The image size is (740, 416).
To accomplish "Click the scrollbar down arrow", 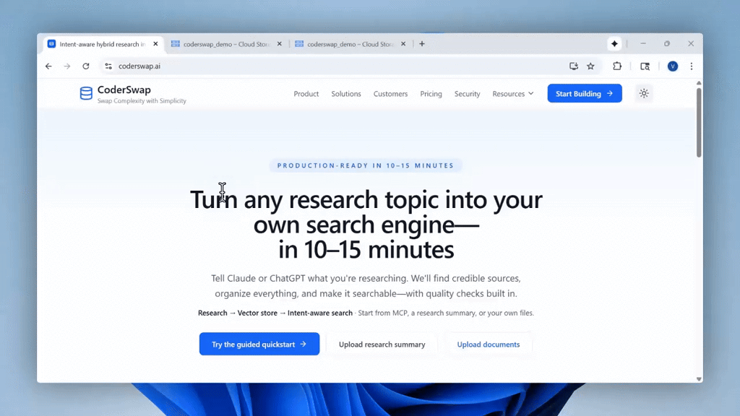I will 699,378.
